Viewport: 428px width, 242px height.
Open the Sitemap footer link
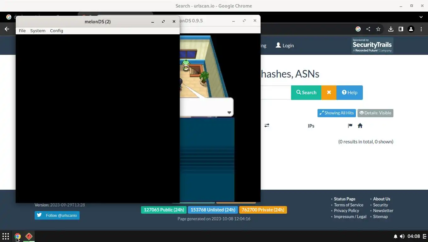coord(380,216)
